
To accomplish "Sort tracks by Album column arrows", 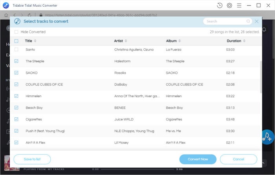I will (180, 41).
